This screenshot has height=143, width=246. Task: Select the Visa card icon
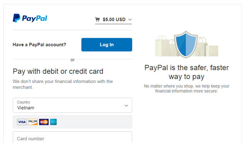point(22,122)
